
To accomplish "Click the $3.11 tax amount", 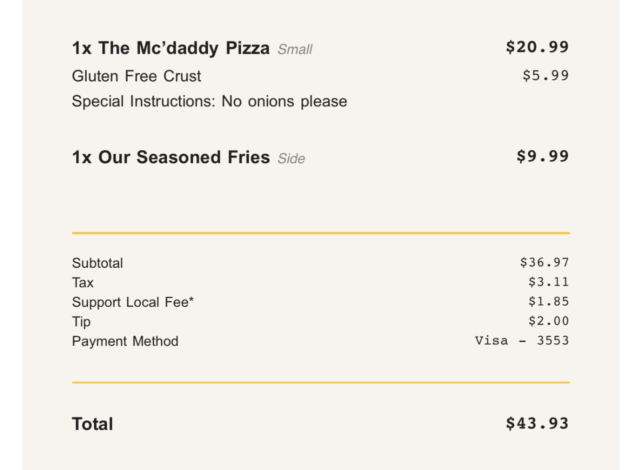I will pyautogui.click(x=548, y=282).
